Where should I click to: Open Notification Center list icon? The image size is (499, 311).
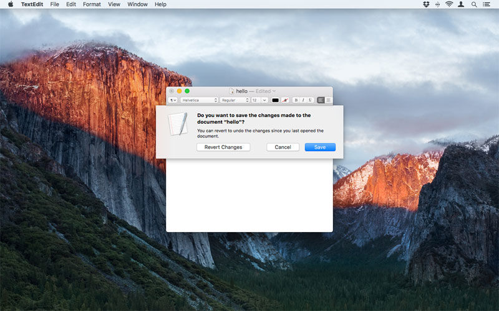[487, 4]
